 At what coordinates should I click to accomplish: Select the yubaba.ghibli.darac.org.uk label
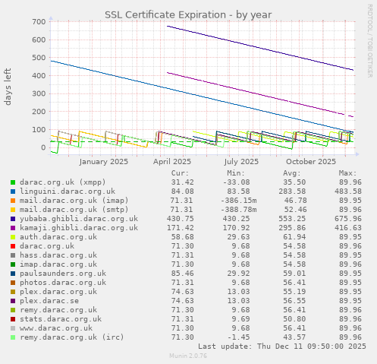[79, 219]
